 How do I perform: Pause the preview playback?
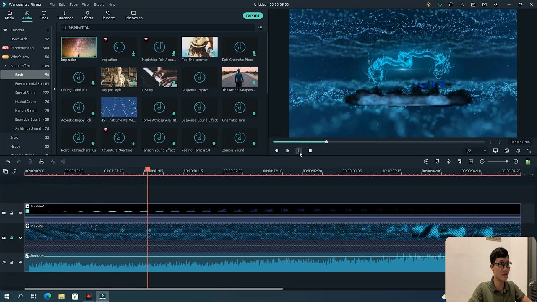pyautogui.click(x=299, y=151)
